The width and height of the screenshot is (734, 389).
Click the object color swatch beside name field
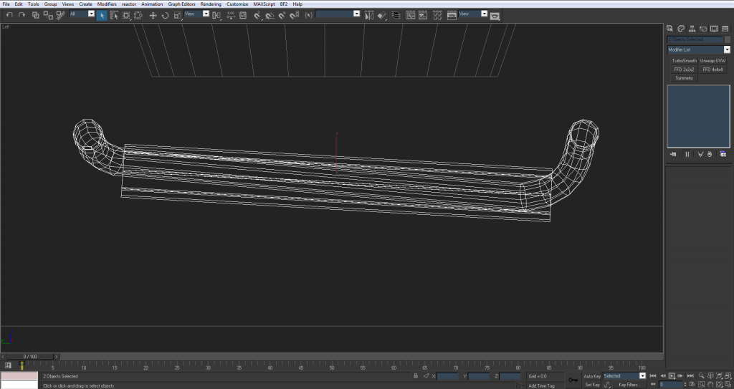pyautogui.click(x=727, y=39)
